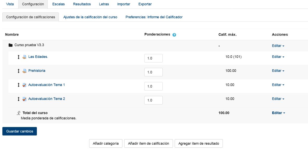Click the Ponderaciones help question-mark icon
This screenshot has height=149, width=308.
tap(174, 35)
